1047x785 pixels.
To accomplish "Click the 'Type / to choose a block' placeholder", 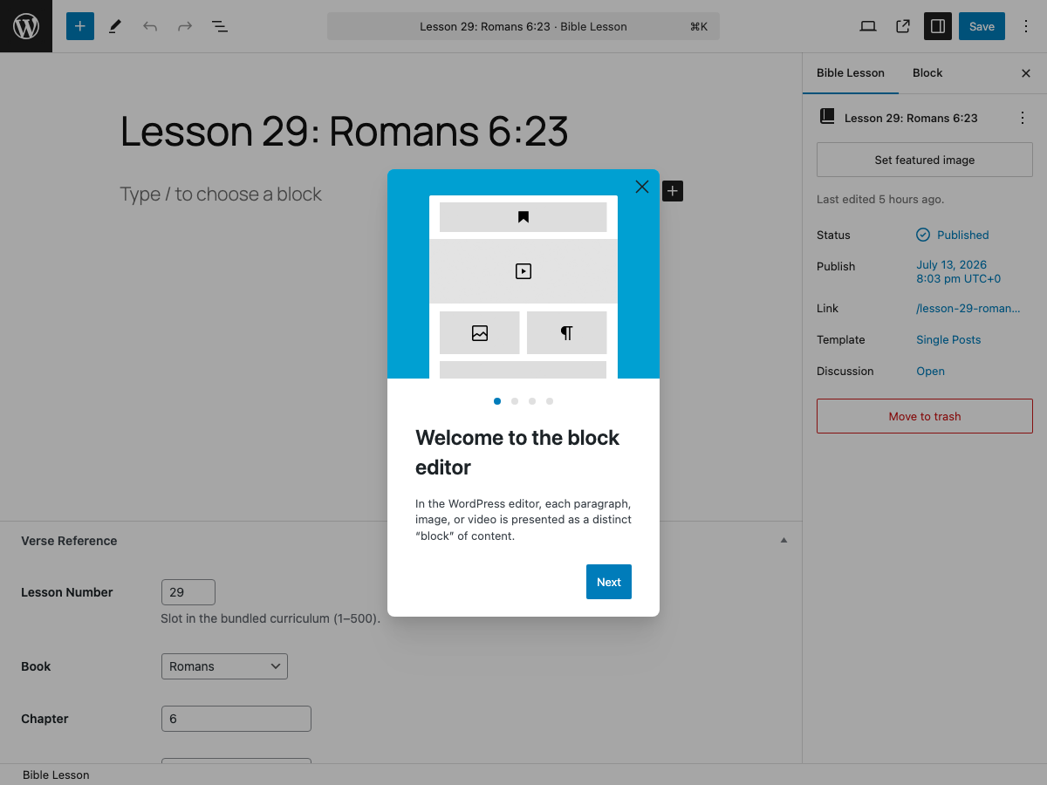I will pos(221,194).
